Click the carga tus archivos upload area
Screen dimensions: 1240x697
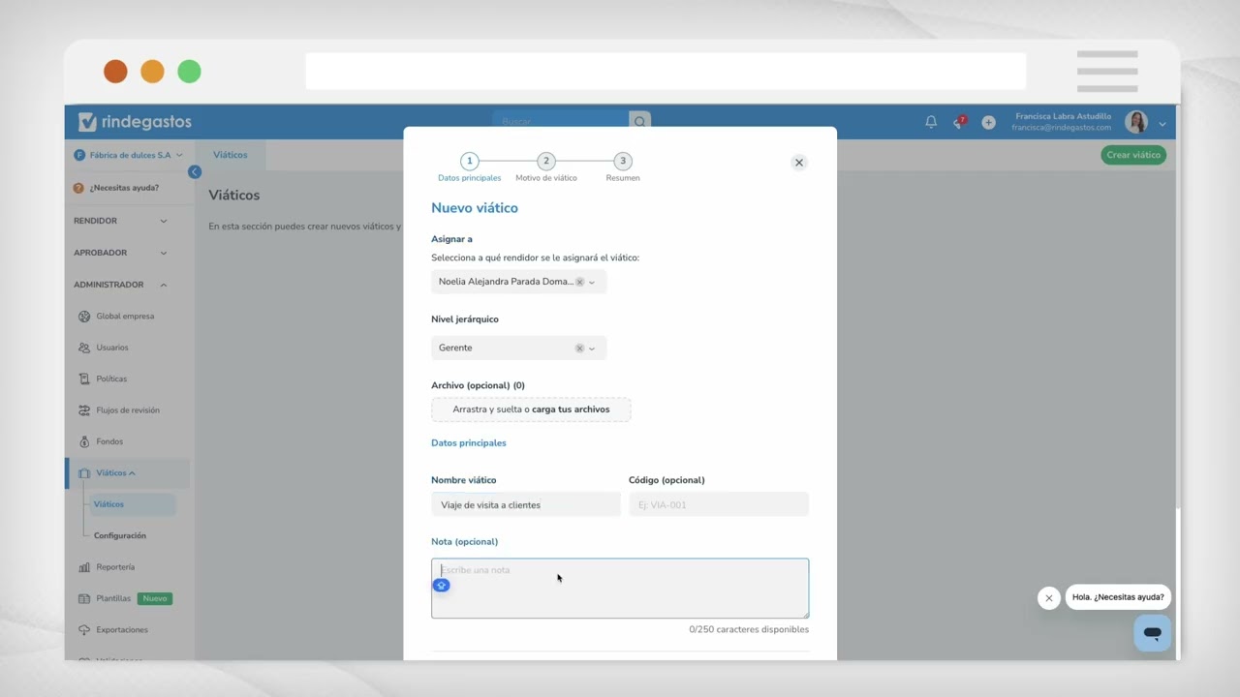pyautogui.click(x=531, y=409)
